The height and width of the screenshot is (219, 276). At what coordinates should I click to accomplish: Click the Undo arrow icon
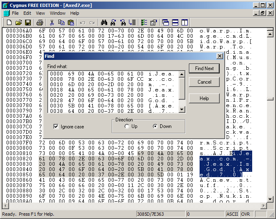point(83,23)
